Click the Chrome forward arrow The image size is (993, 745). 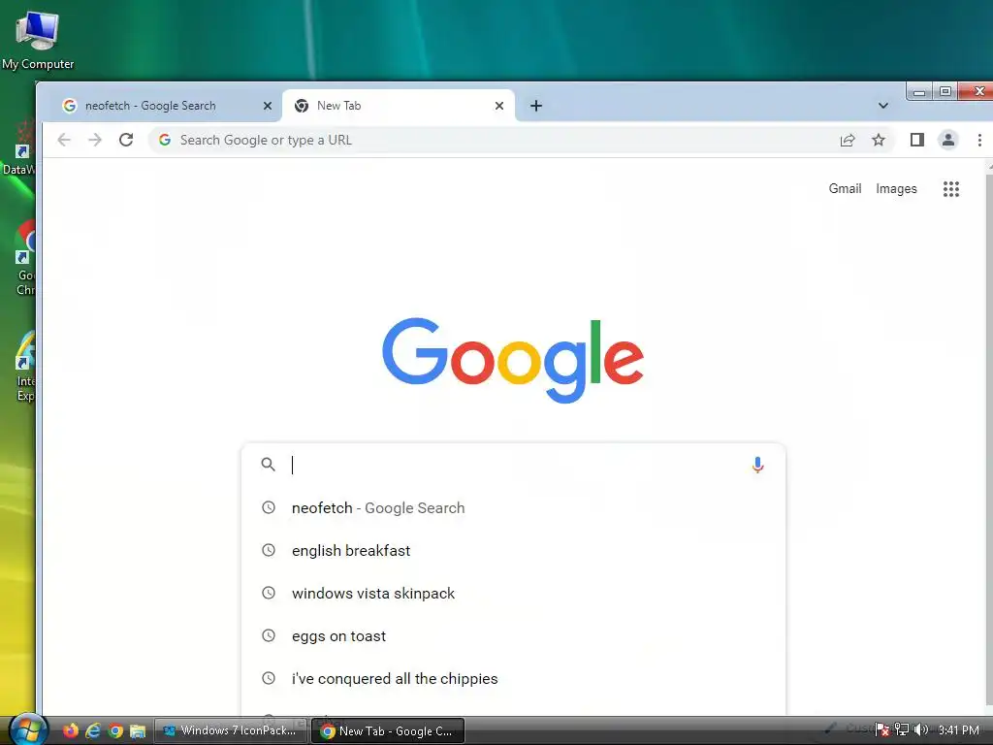[x=95, y=140]
